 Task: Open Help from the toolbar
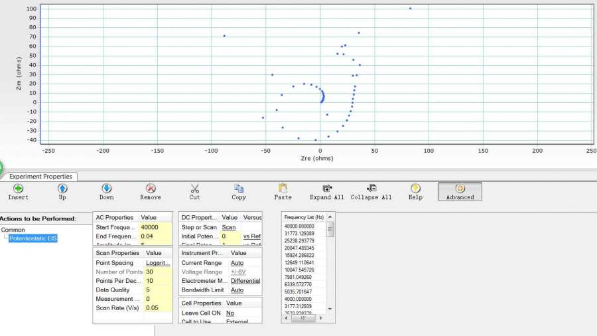[415, 189]
